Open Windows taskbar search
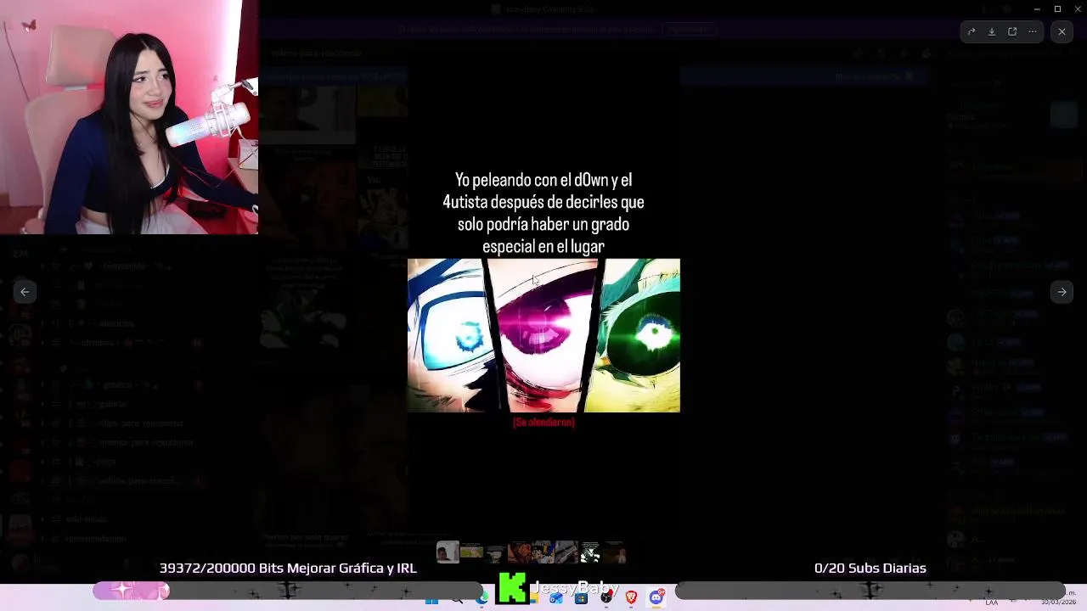 pyautogui.click(x=458, y=601)
